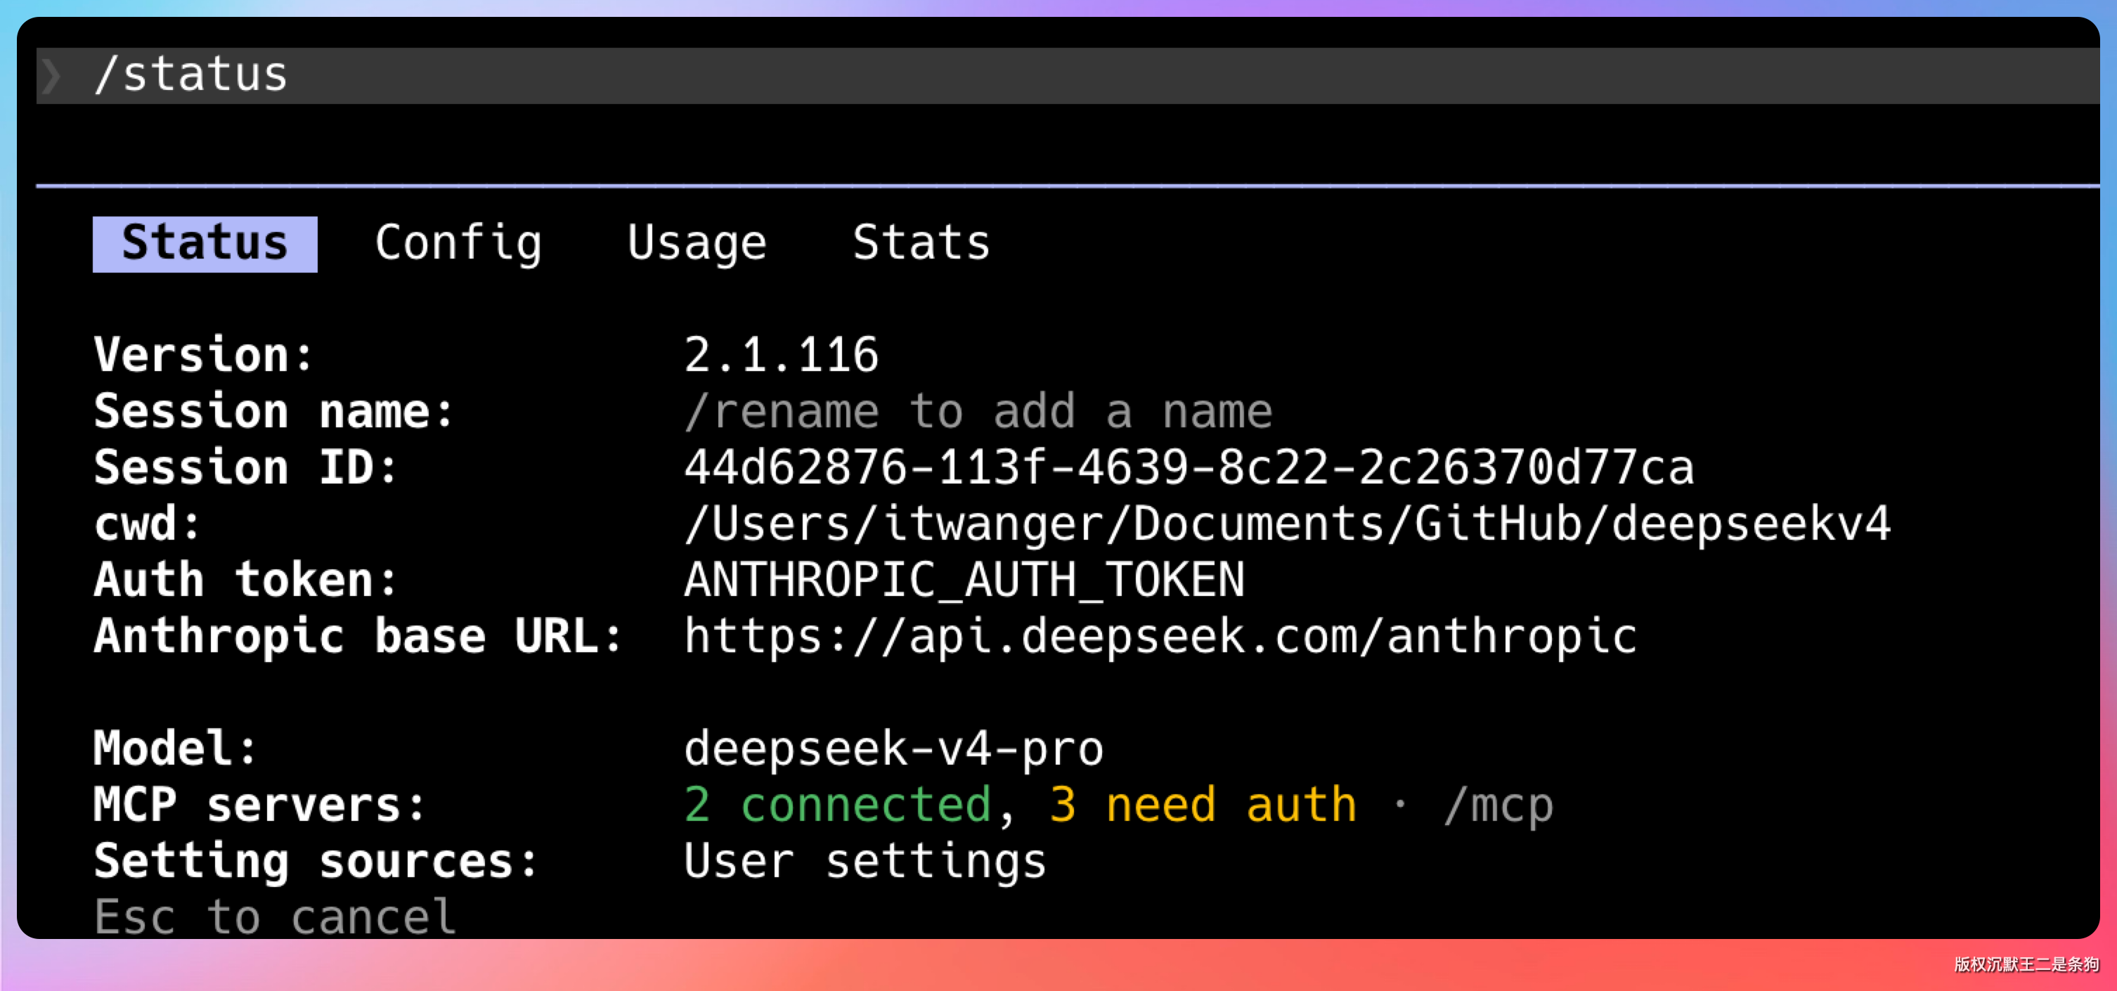Viewport: 2117px width, 991px height.
Task: Click the green "2 connected" status
Action: click(x=837, y=805)
